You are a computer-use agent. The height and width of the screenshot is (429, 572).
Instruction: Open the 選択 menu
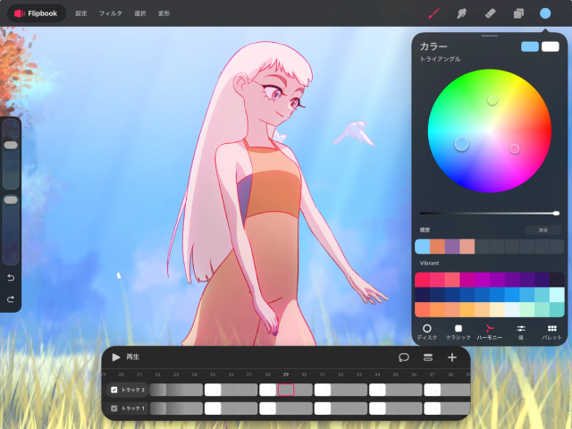tap(140, 13)
